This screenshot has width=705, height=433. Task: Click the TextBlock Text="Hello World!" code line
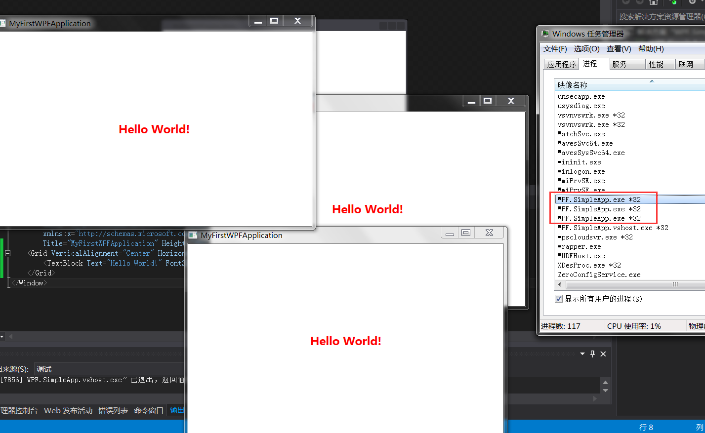(113, 263)
